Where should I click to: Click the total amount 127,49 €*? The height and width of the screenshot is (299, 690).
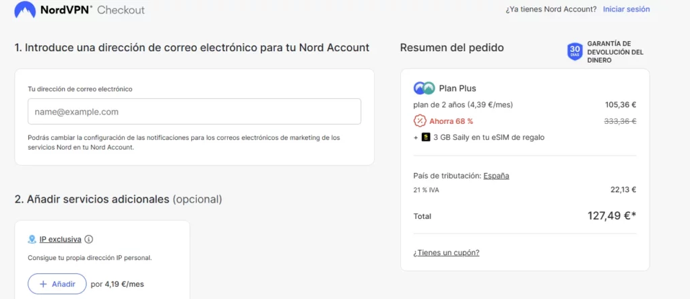(x=612, y=216)
